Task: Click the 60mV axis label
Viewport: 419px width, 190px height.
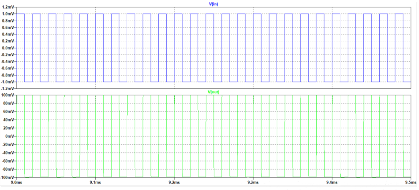Action: (x=9, y=112)
